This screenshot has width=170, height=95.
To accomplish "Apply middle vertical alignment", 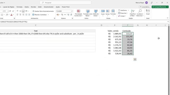I will (20, 11).
